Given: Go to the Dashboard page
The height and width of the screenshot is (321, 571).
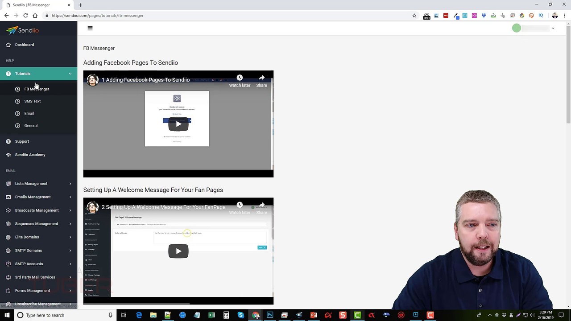Looking at the screenshot, I should pyautogui.click(x=25, y=45).
